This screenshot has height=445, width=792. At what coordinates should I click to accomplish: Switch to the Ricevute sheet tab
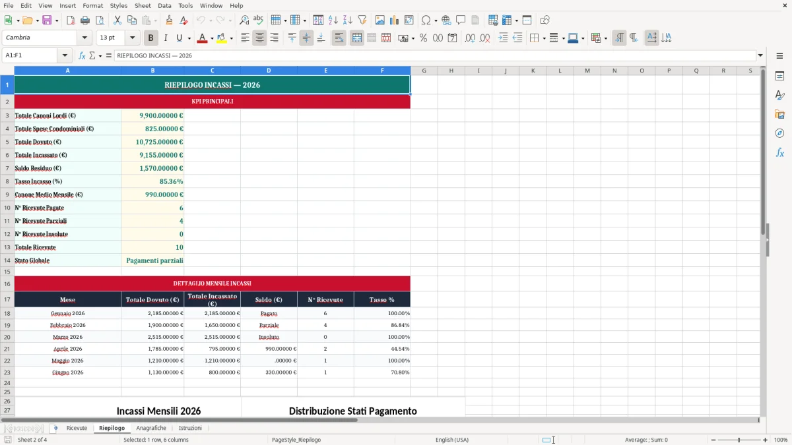coord(77,429)
